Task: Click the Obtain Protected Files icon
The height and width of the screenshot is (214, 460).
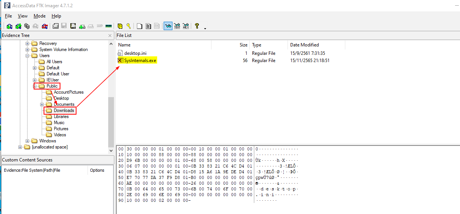Action: 120,26
